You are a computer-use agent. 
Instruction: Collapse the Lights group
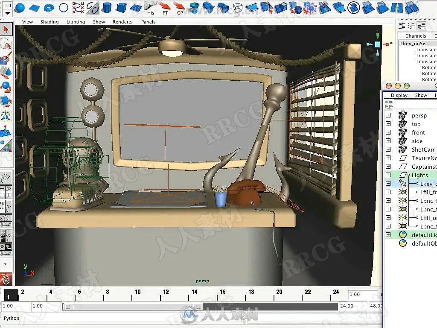tap(388, 175)
